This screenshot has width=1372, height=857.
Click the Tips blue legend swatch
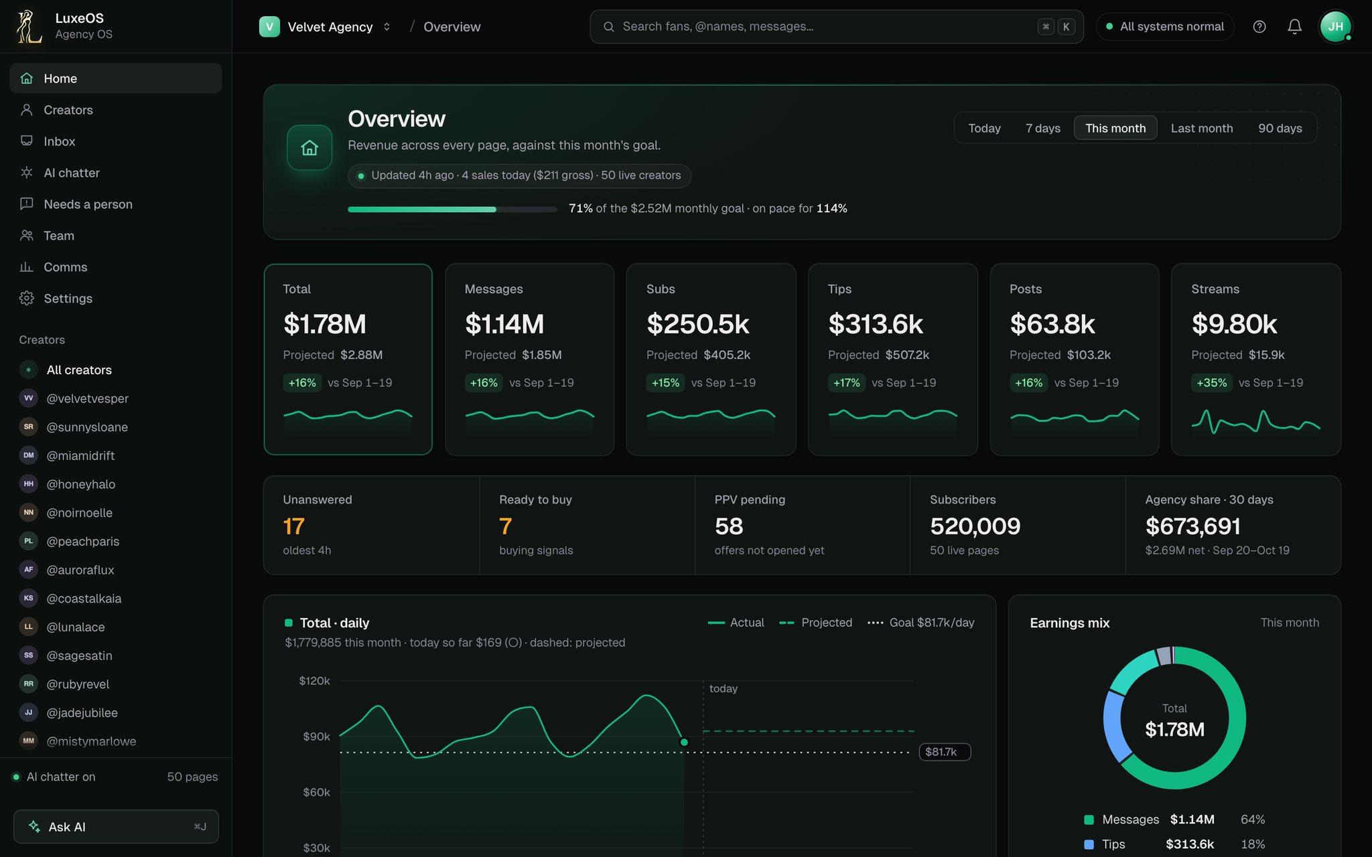1089,844
